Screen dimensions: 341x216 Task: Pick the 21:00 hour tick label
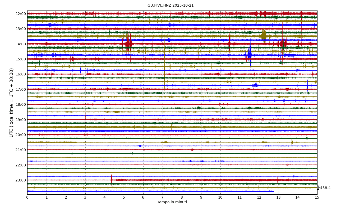(21, 150)
